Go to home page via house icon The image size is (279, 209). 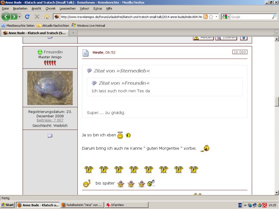(47, 17)
